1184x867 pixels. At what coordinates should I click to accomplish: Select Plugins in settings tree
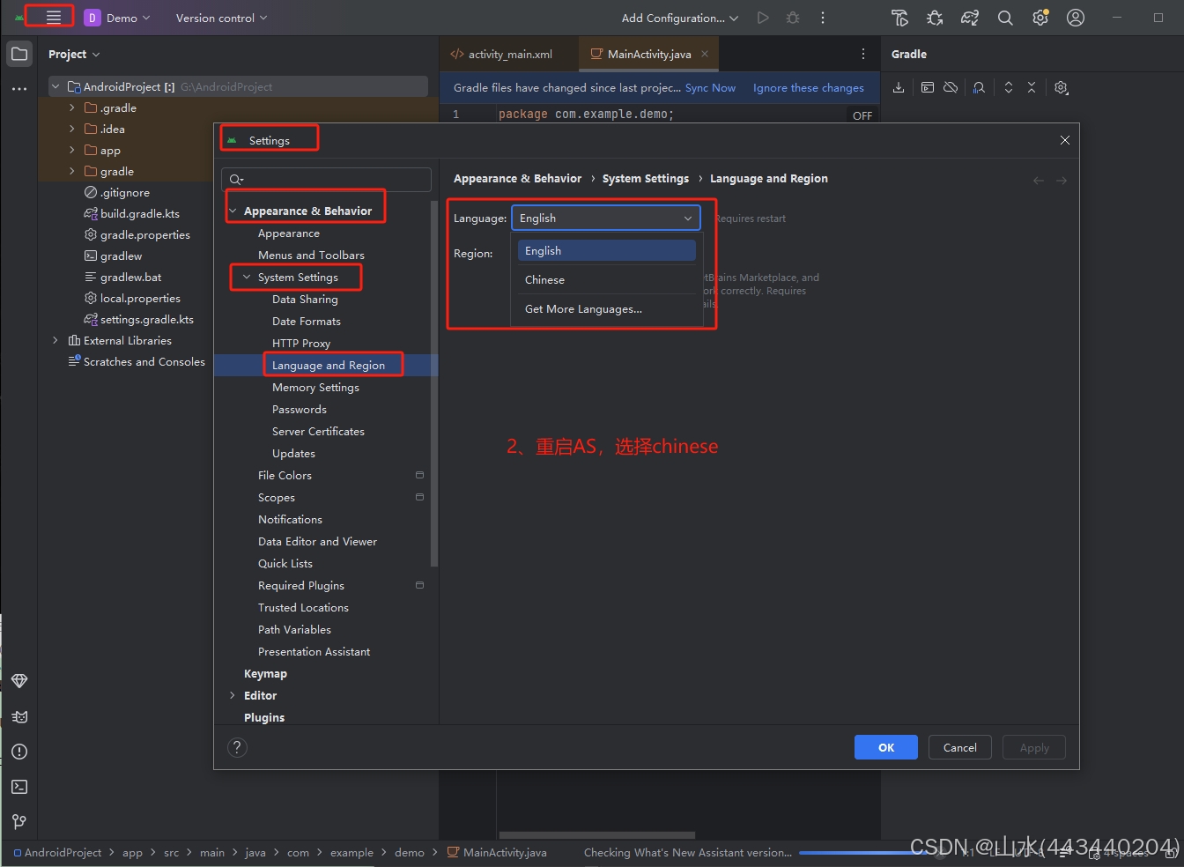coord(264,717)
